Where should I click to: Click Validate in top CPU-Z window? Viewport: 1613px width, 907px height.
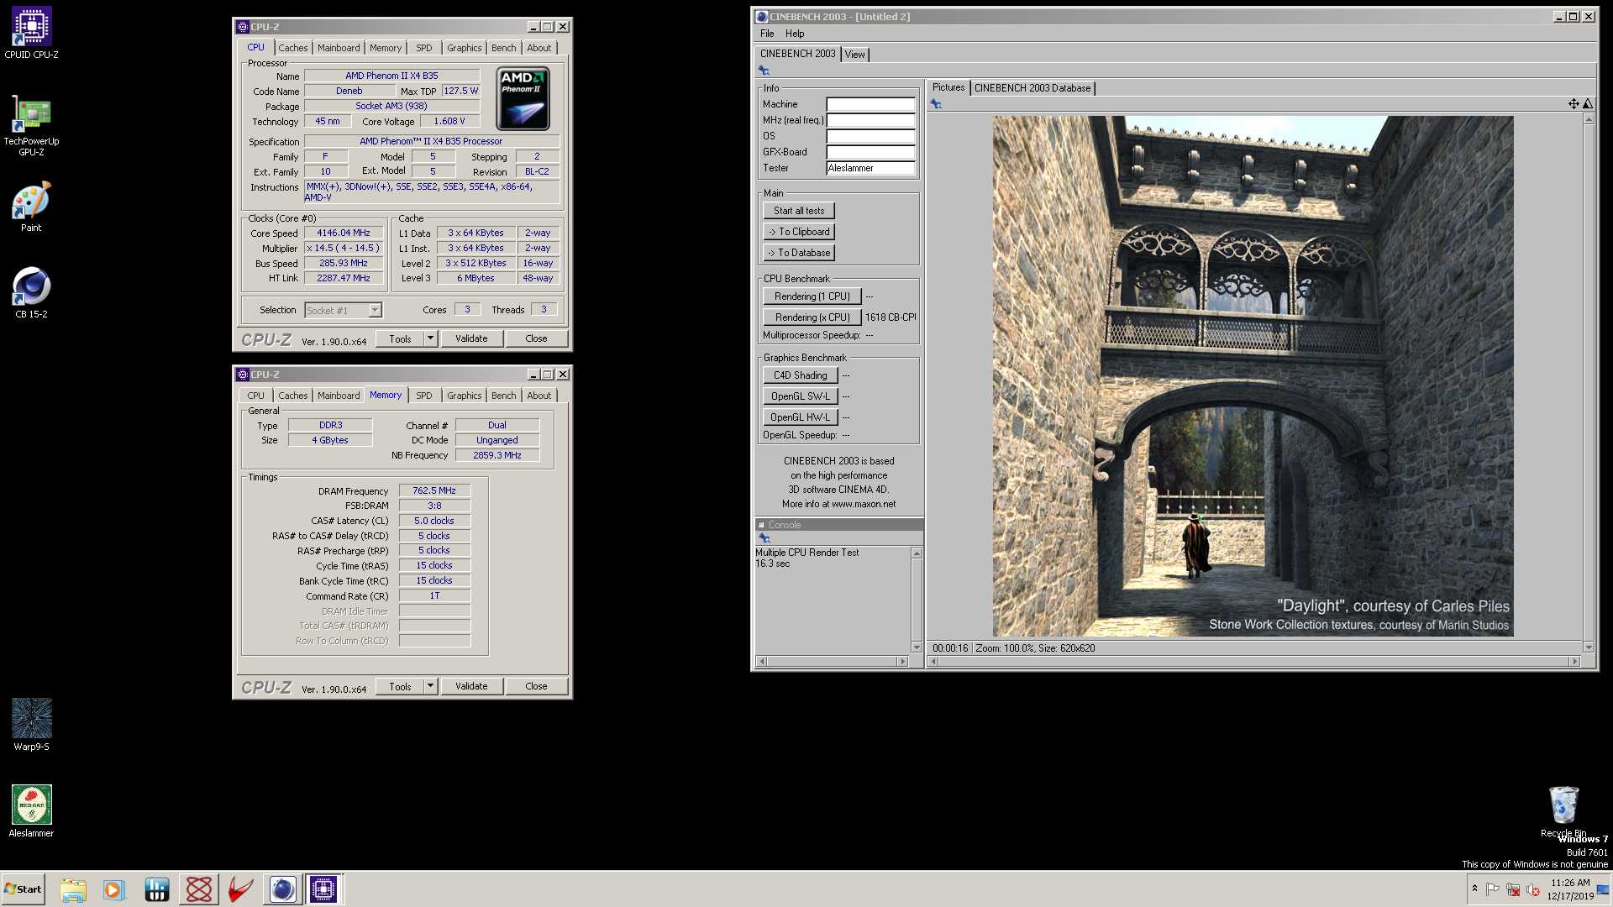(471, 338)
